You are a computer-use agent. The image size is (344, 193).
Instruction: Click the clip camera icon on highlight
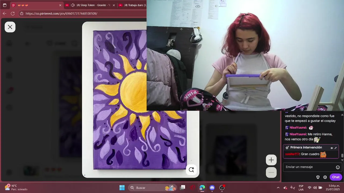[332, 148]
